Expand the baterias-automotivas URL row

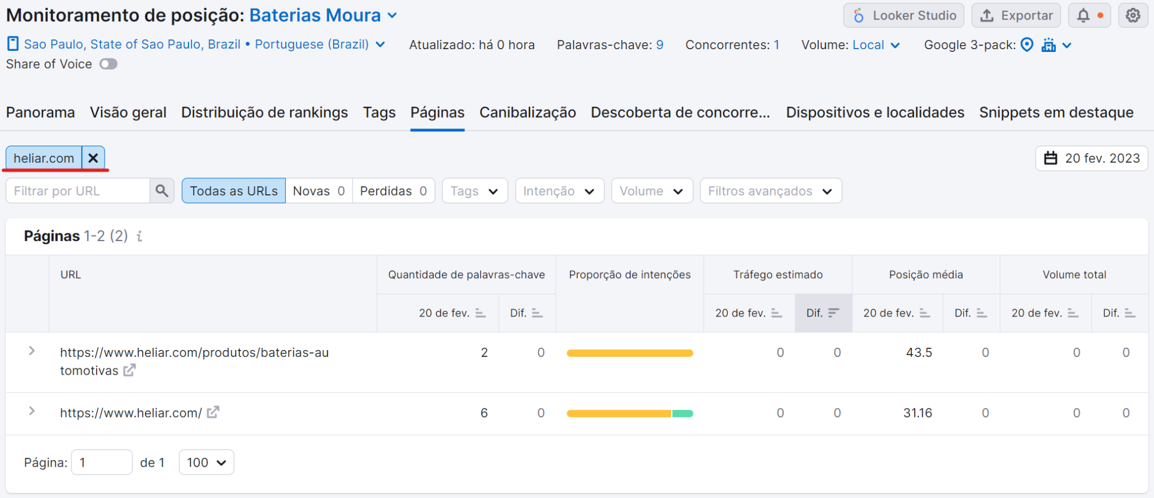pyautogui.click(x=31, y=351)
